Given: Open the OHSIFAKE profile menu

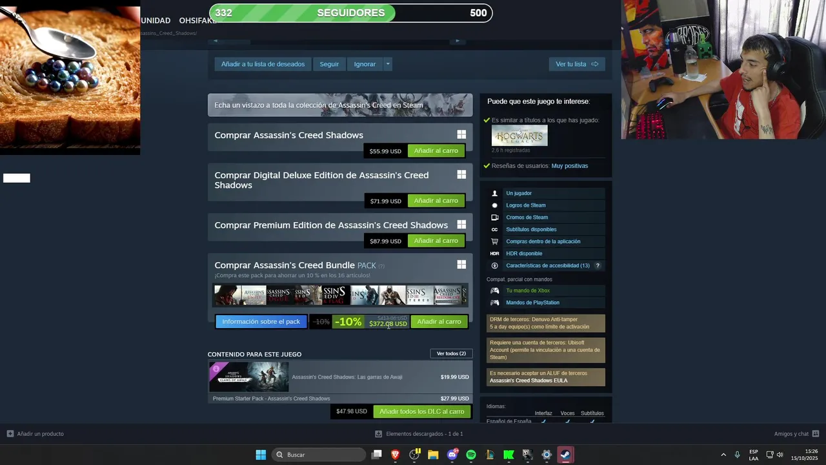Looking at the screenshot, I should click(197, 21).
